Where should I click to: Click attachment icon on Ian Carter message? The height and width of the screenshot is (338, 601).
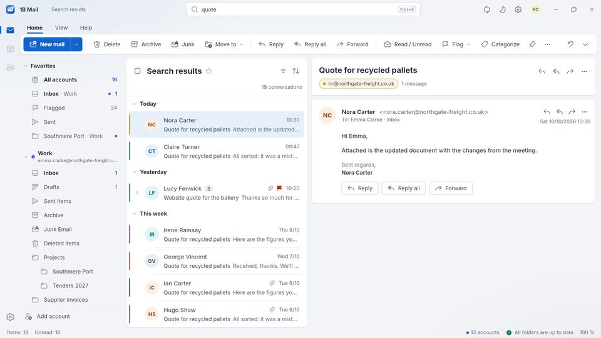pyautogui.click(x=272, y=283)
